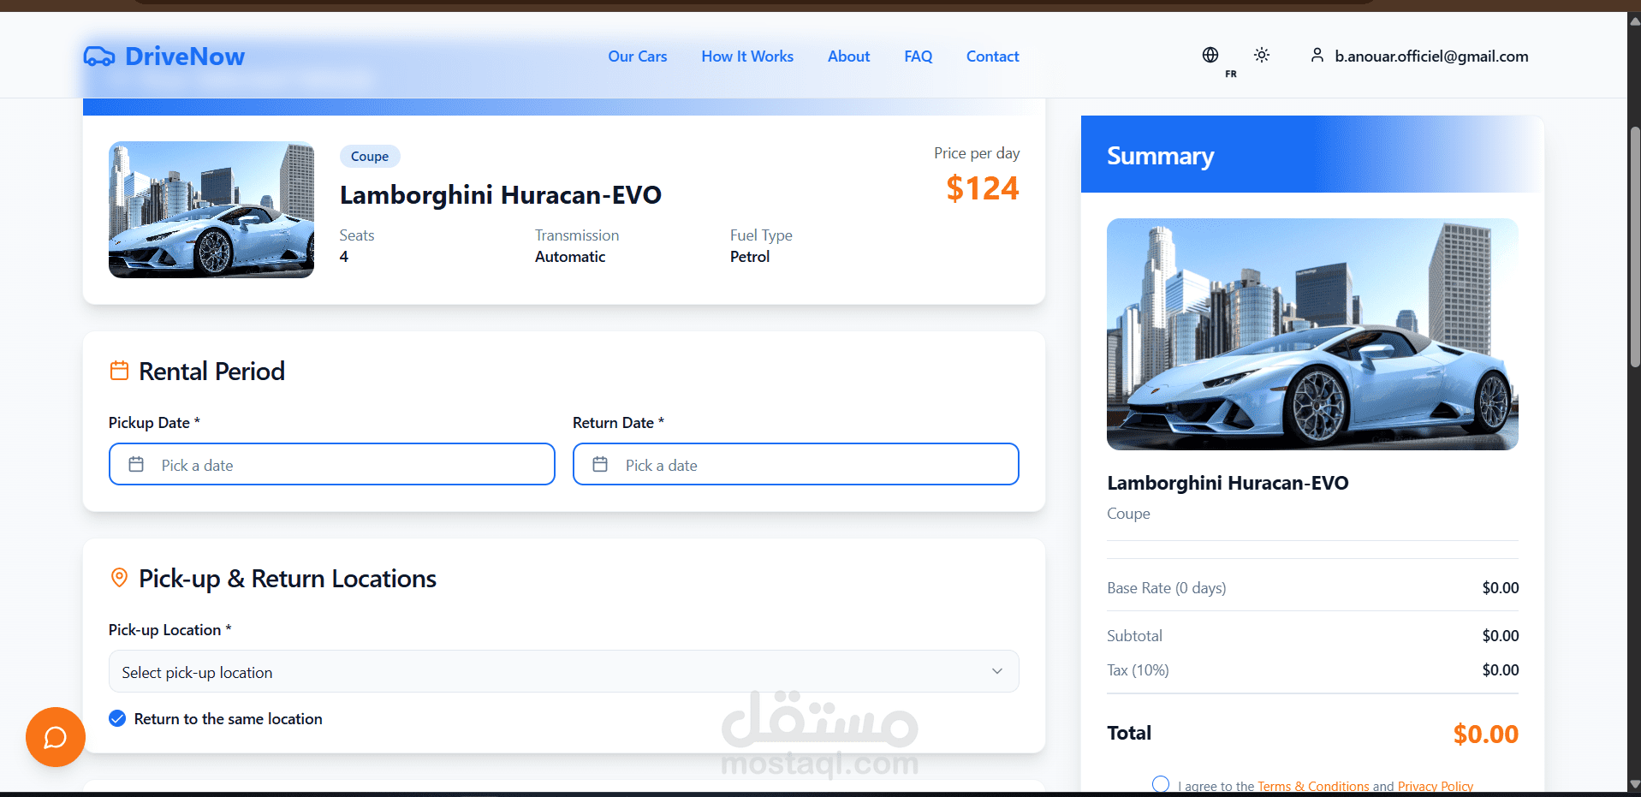Click calendar icon in Pickup Date field
Screen dimensions: 1641x797
pyautogui.click(x=136, y=464)
